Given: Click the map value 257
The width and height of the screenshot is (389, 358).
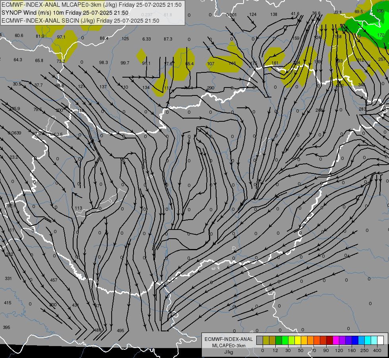Looking at the screenshot, I should tap(382, 59).
